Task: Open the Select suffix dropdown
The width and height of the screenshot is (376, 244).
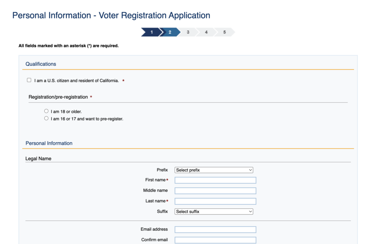Action: point(214,212)
